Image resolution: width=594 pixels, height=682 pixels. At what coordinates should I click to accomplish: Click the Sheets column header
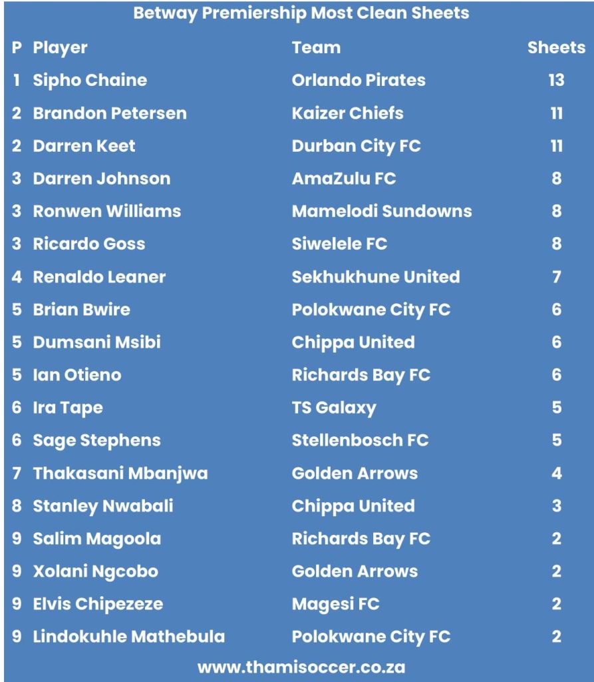[556, 48]
